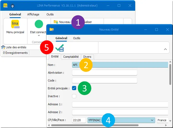Click the vertical scrollbar thumb in form
173x128 pixels.
tap(170, 74)
